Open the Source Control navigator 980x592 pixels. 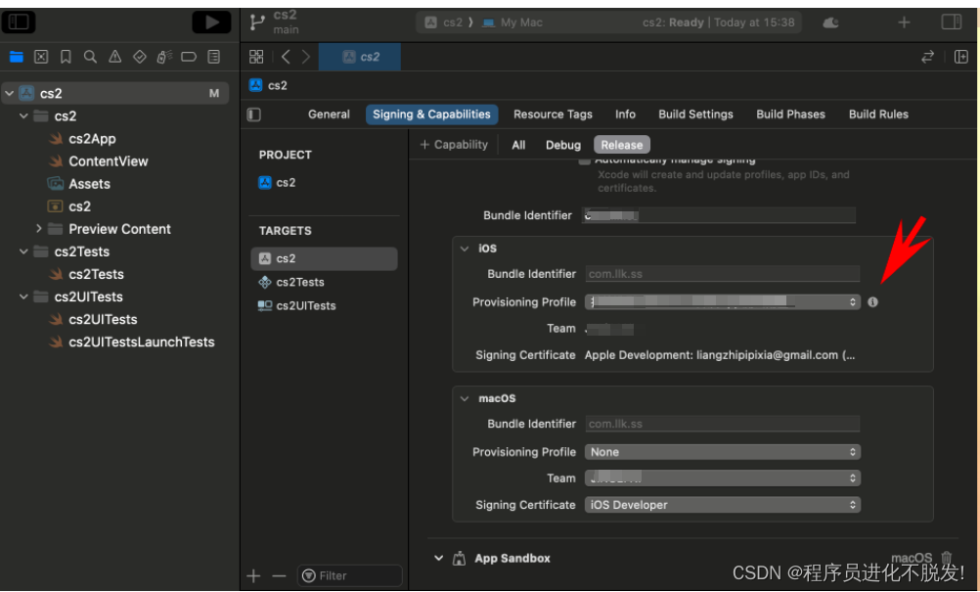(x=41, y=57)
